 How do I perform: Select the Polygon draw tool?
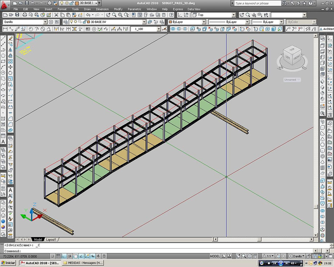[x=3, y=56]
